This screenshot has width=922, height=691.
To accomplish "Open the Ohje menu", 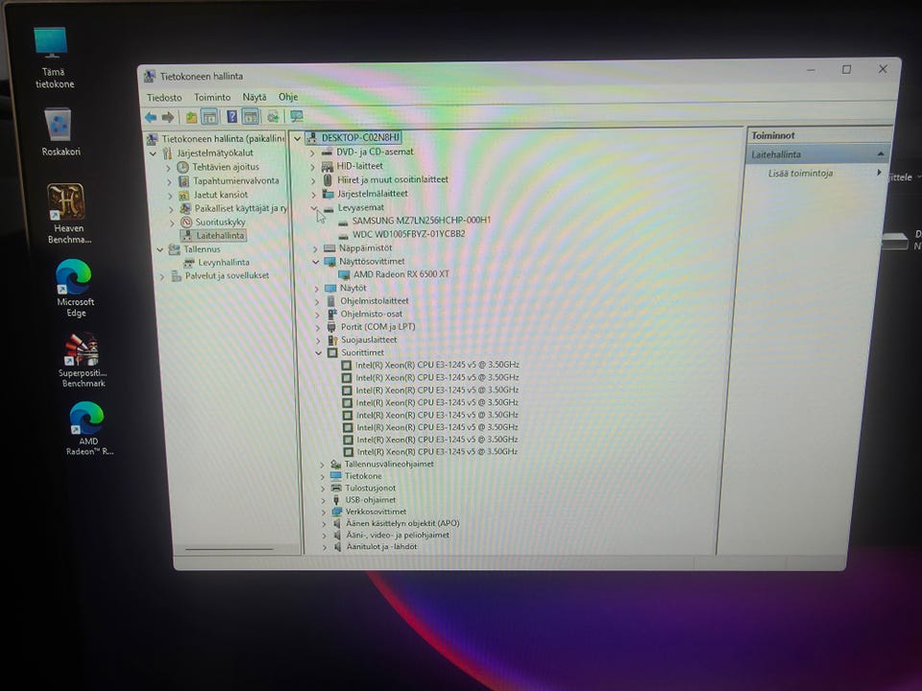I will (288, 96).
